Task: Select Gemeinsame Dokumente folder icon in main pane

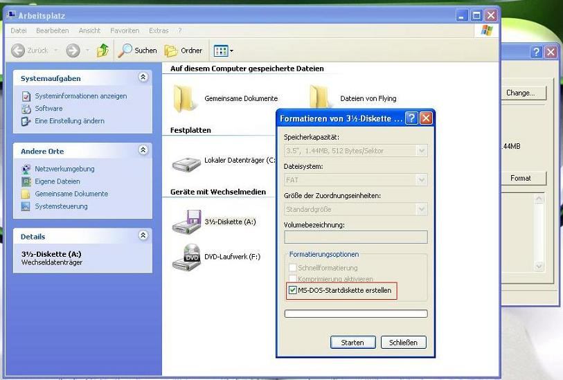Action: pos(185,99)
